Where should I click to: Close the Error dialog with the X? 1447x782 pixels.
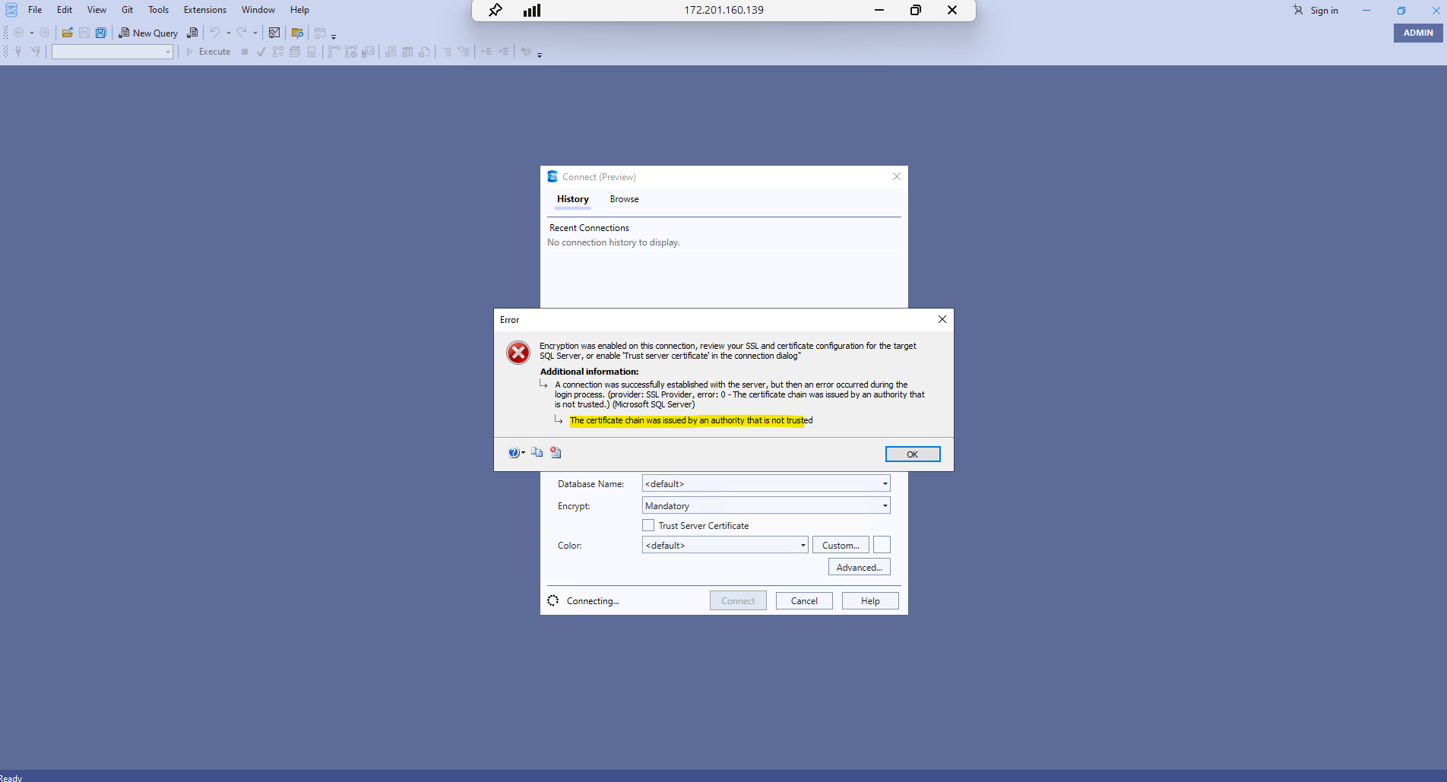942,319
